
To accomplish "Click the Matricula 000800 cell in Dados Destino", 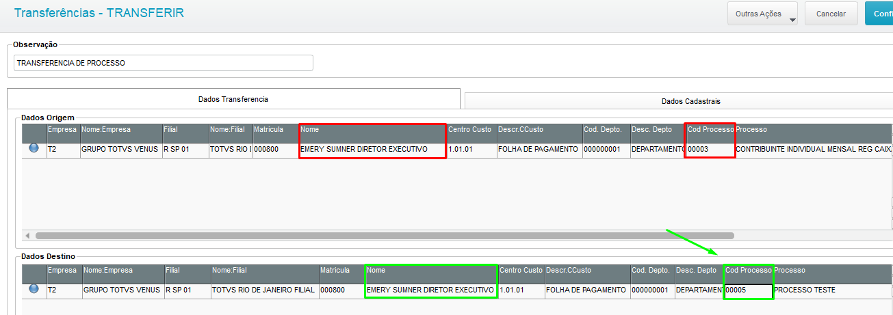I will [341, 290].
